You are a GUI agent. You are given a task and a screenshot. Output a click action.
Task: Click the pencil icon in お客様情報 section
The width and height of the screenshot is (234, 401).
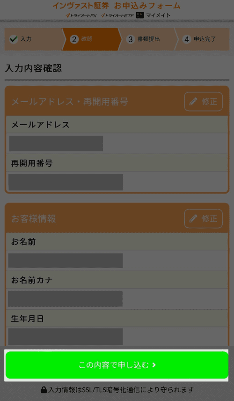click(x=193, y=218)
